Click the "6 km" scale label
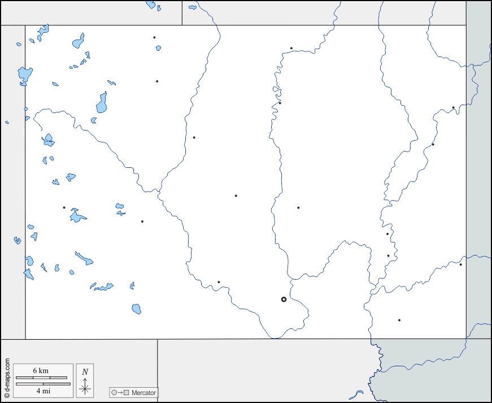Image resolution: width=492 pixels, height=403 pixels. 41,370
